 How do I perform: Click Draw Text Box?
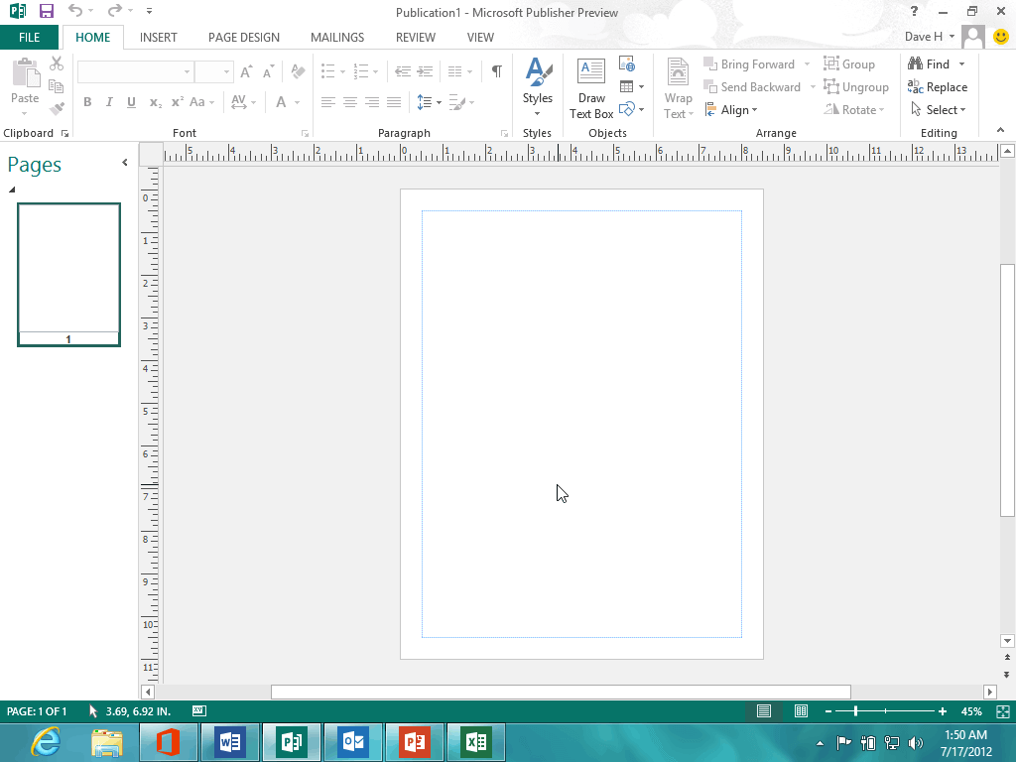pos(591,88)
